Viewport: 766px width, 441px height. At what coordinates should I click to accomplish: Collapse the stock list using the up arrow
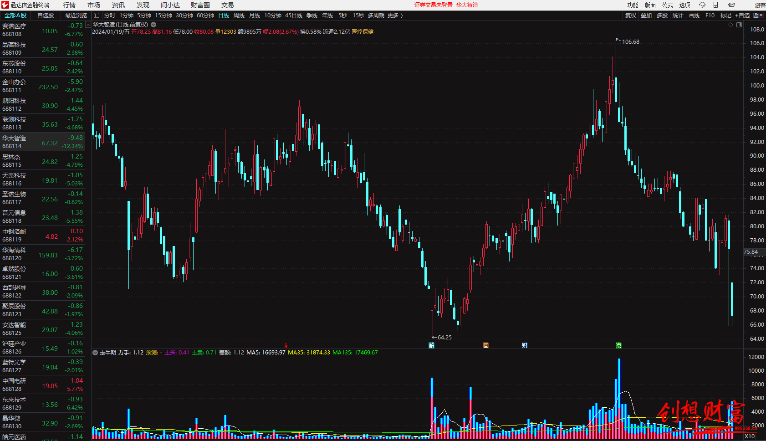pyautogui.click(x=88, y=25)
